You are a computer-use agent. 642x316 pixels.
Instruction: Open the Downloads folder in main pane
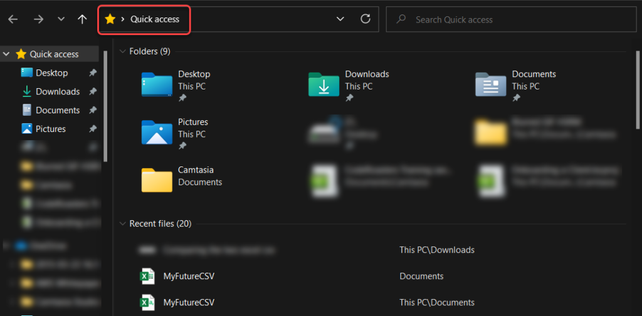click(324, 84)
